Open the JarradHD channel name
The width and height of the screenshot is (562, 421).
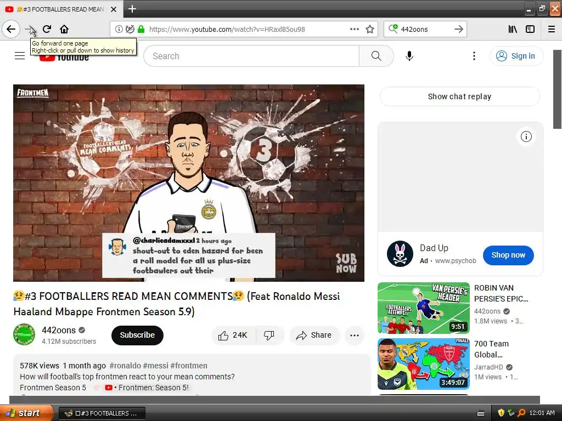point(488,367)
